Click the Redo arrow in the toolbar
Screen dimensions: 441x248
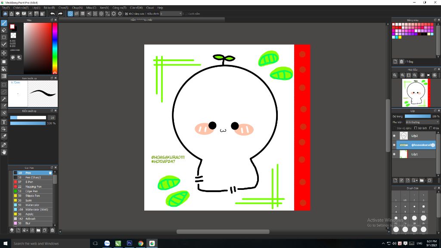point(60,14)
